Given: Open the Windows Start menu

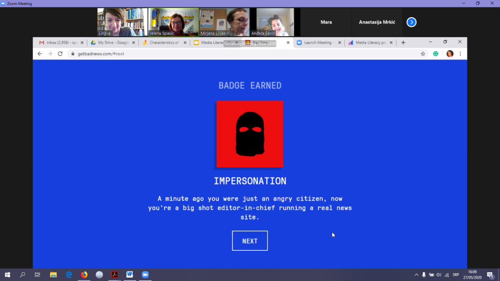Looking at the screenshot, I should (x=7, y=275).
